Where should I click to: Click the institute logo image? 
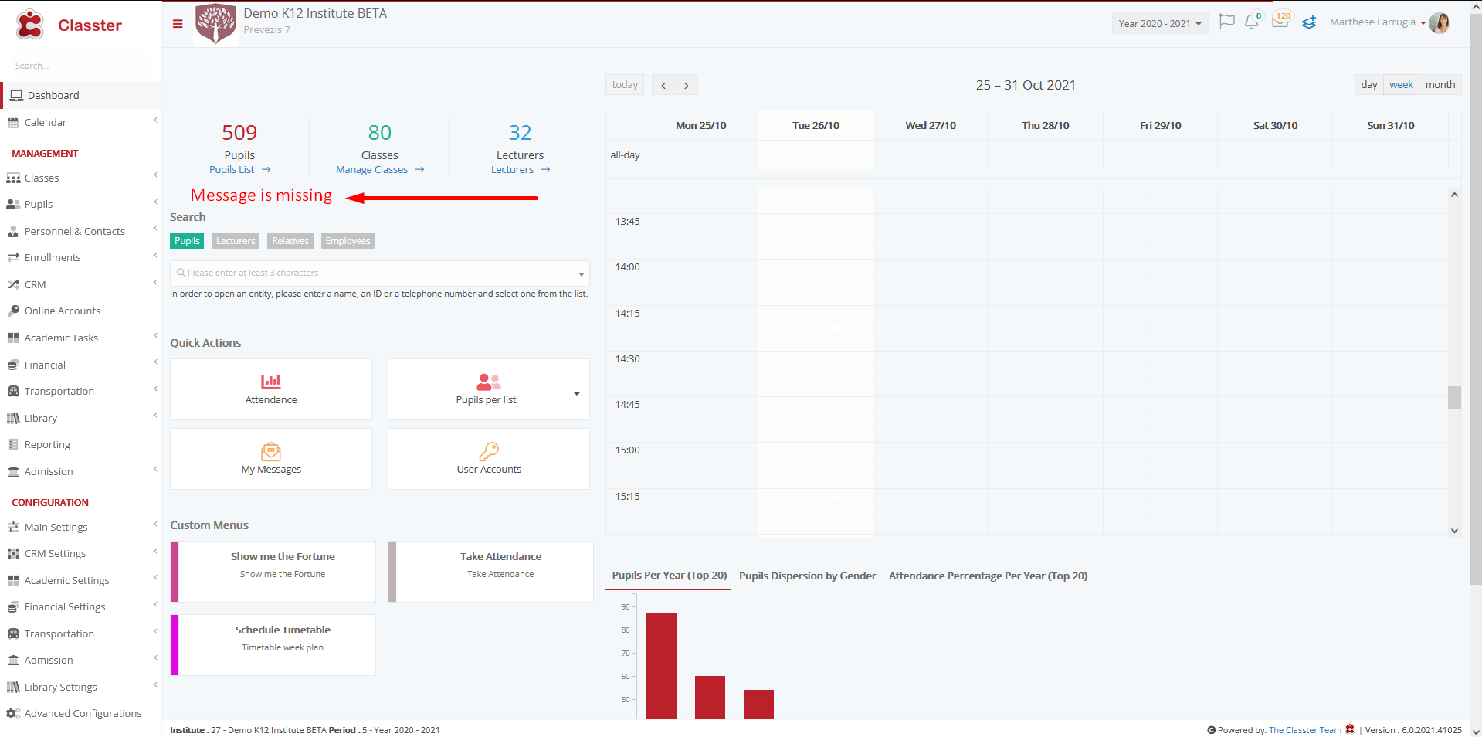tap(215, 24)
